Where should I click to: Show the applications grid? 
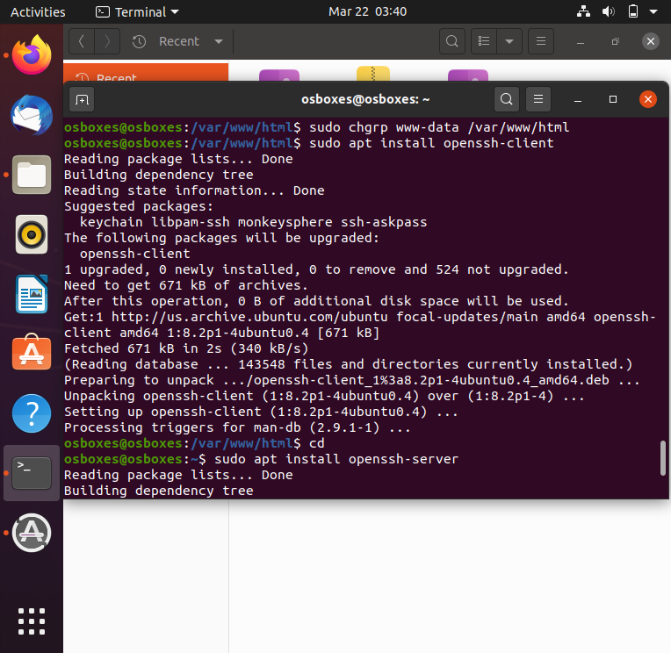(32, 621)
